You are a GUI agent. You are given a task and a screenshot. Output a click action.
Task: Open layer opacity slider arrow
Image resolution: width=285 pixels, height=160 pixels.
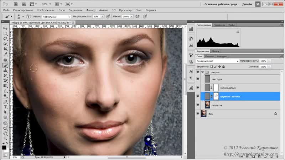point(269,61)
